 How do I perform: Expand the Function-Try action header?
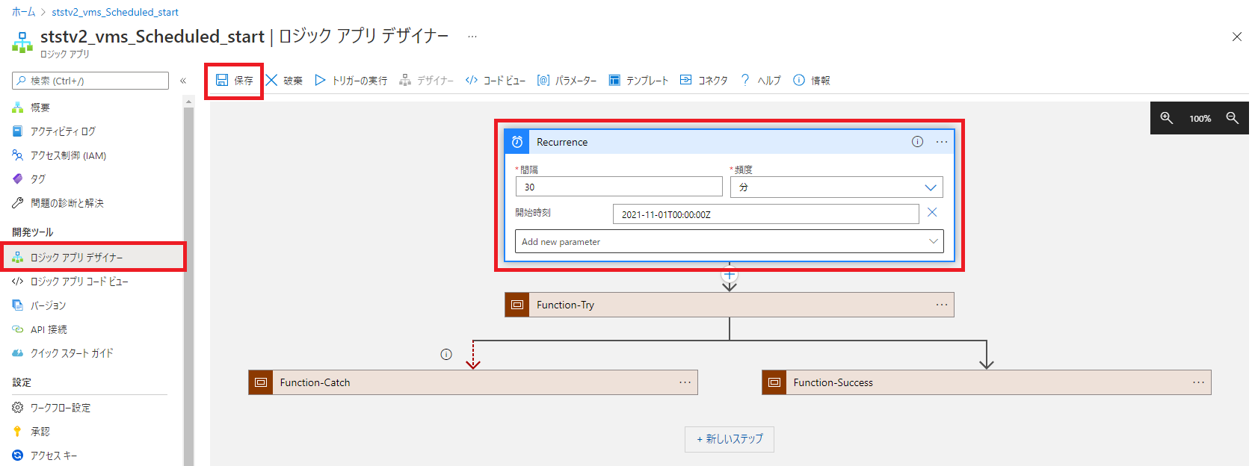(x=730, y=305)
